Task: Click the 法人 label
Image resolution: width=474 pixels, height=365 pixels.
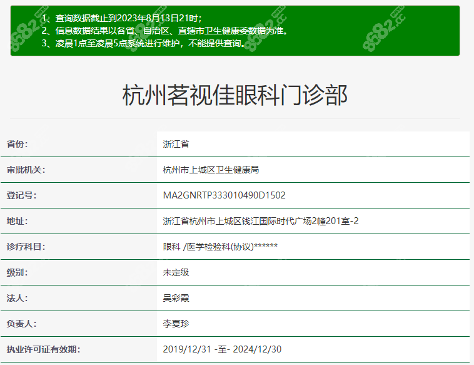Action: tap(18, 299)
